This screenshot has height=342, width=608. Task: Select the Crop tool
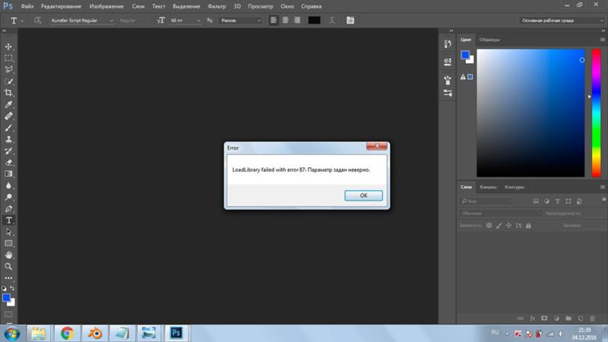pos(8,93)
